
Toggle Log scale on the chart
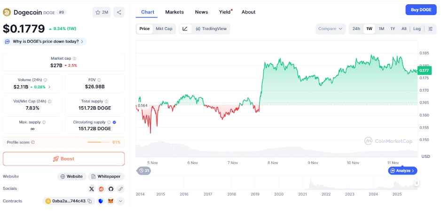click(417, 29)
